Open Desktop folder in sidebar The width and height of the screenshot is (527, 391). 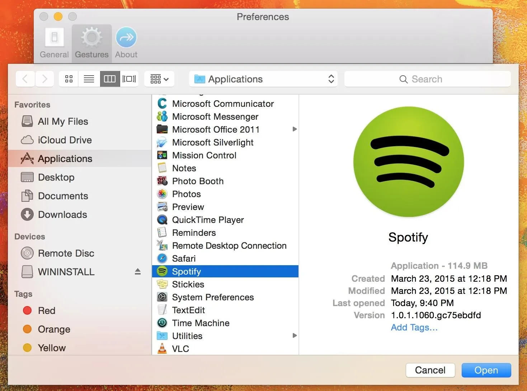point(80,177)
